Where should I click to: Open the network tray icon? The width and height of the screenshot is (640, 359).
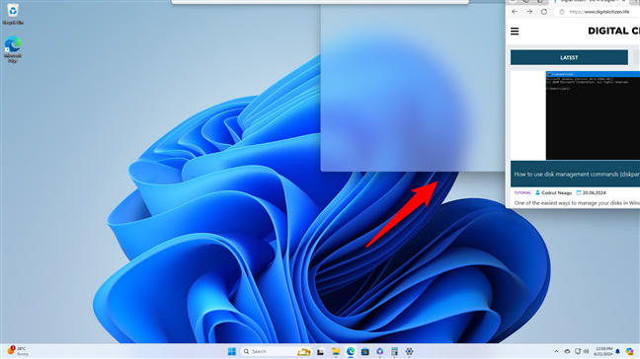click(577, 351)
